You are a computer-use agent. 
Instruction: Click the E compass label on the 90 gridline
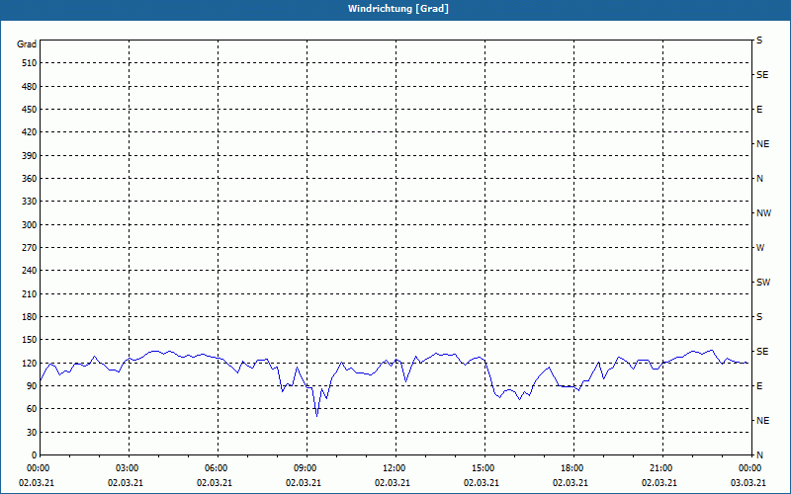point(759,386)
